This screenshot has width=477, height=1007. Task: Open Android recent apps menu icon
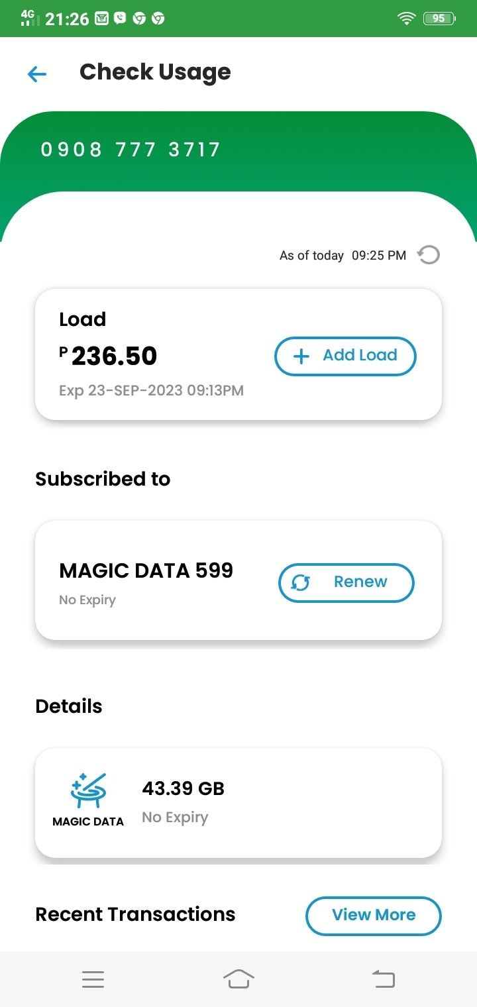93,979
